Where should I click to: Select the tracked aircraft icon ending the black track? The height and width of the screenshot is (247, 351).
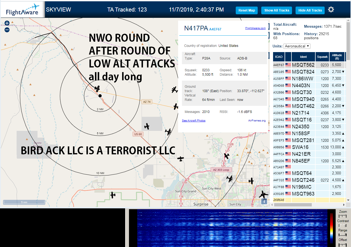click(x=97, y=89)
